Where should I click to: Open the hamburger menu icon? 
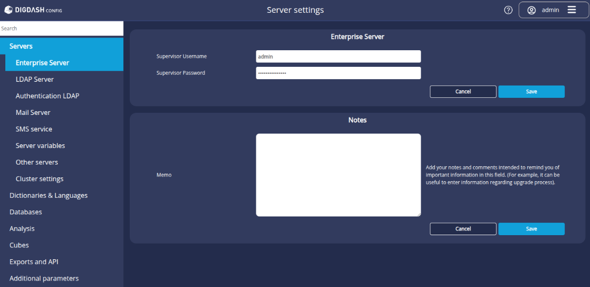[572, 10]
